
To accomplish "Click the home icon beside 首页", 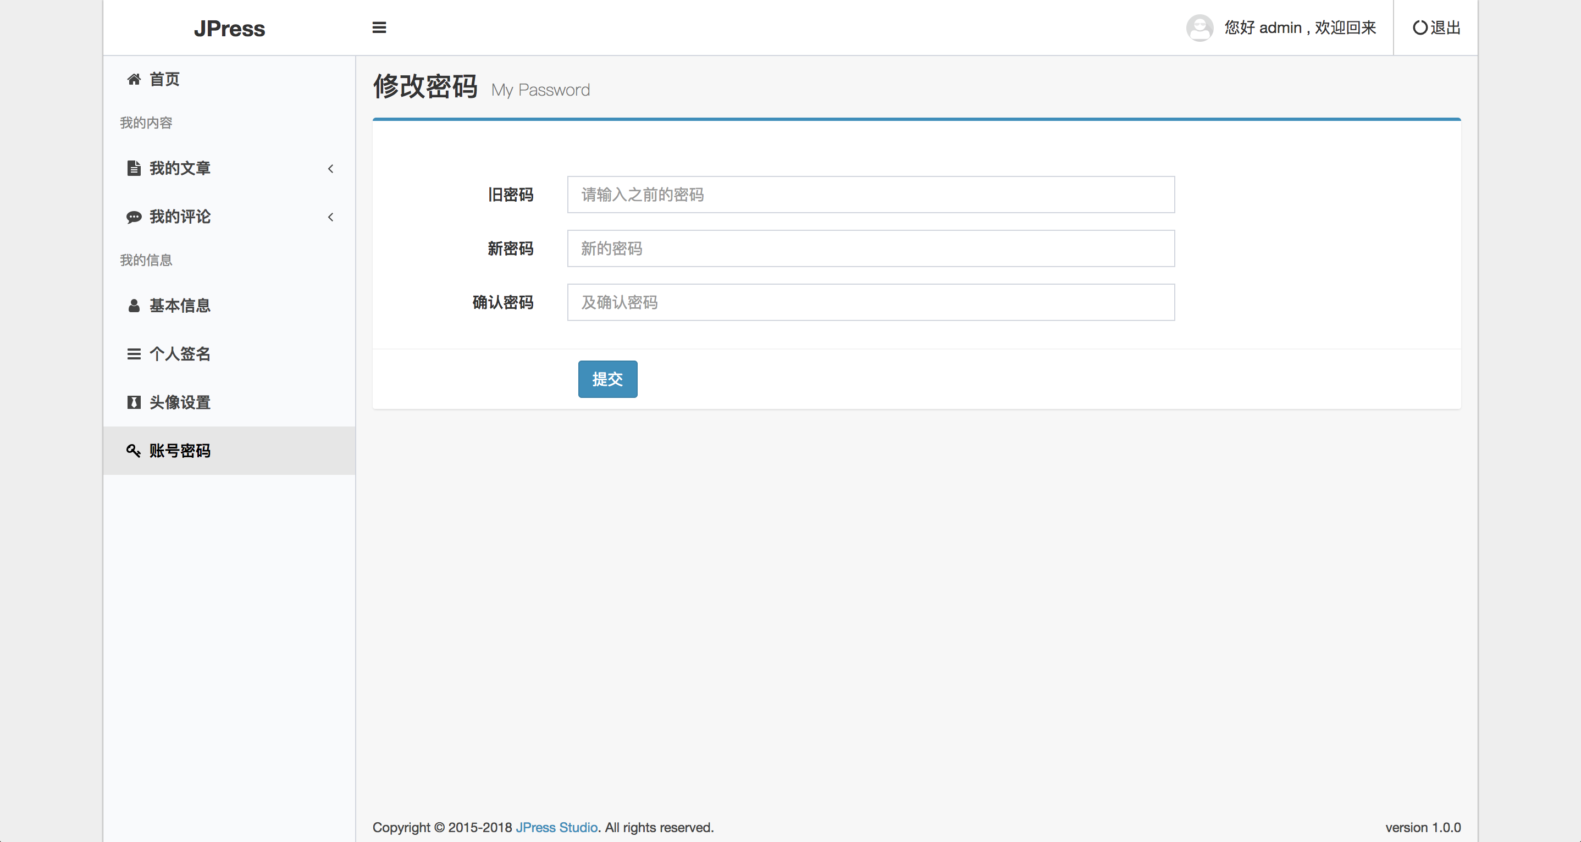I will coord(134,79).
